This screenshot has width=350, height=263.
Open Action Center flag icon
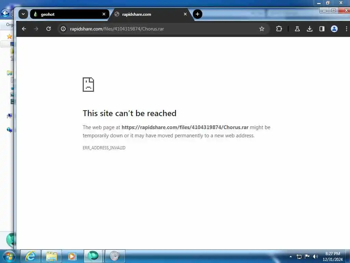[307, 256]
